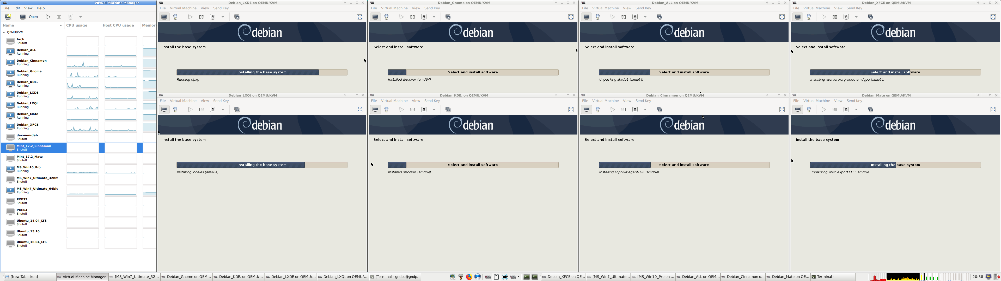Open the snapshots manager in Debian_ALL window
This screenshot has width=1001, height=281.
click(x=659, y=17)
